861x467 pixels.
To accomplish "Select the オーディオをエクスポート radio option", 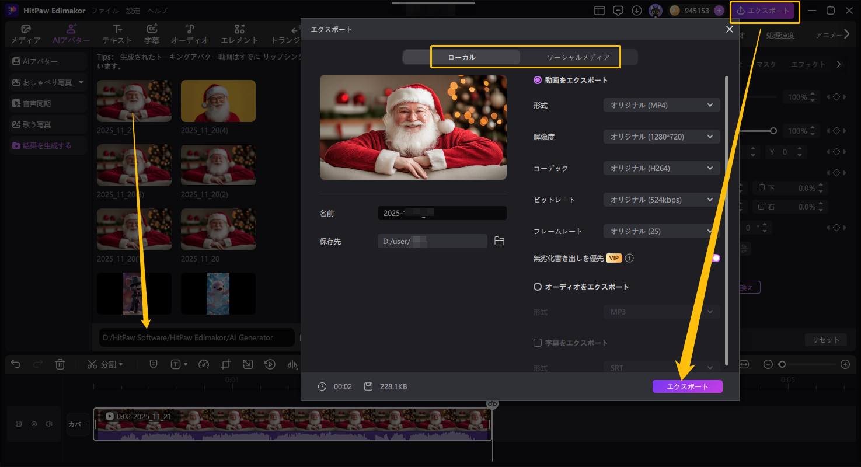I will (538, 287).
